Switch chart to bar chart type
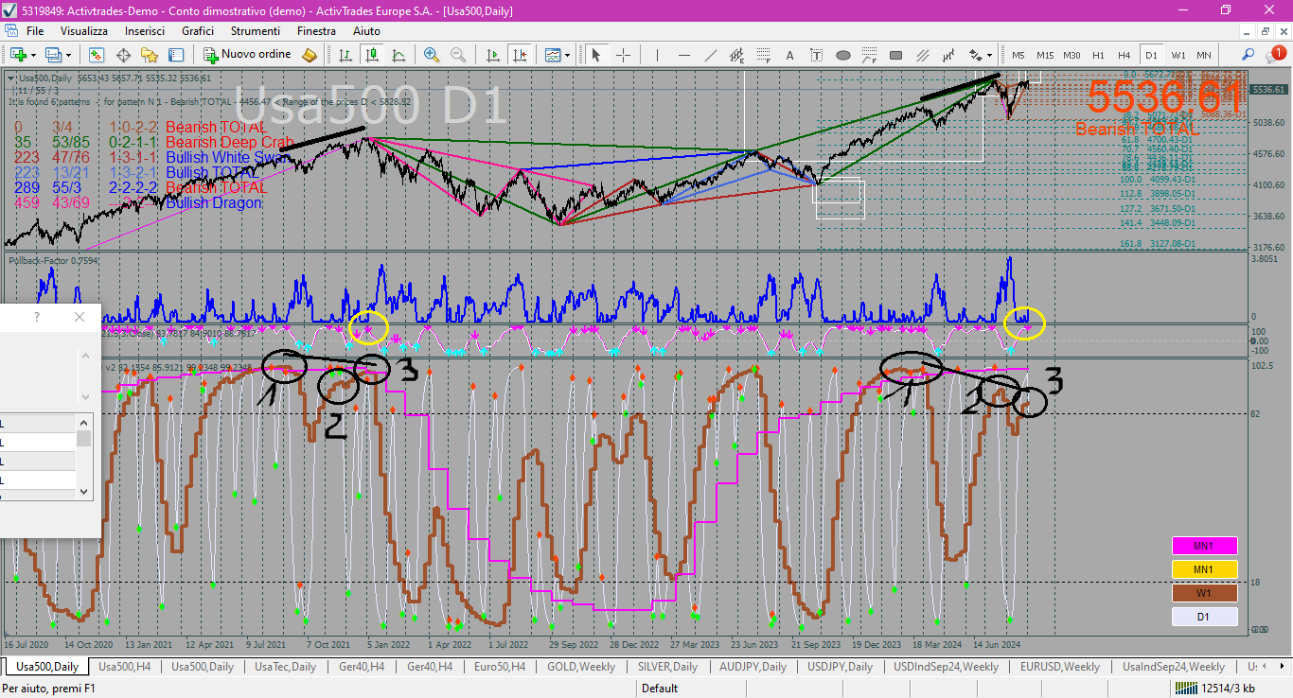Image resolution: width=1293 pixels, height=698 pixels. click(345, 55)
